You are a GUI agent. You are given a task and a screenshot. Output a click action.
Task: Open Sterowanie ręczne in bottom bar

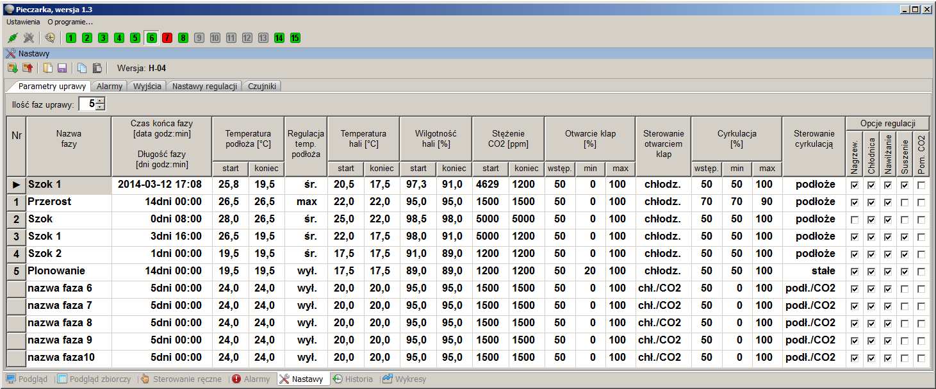tap(181, 379)
